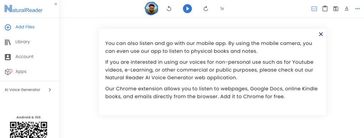The image size is (364, 138).
Task: Click the save disk icon
Action: click(336, 9)
